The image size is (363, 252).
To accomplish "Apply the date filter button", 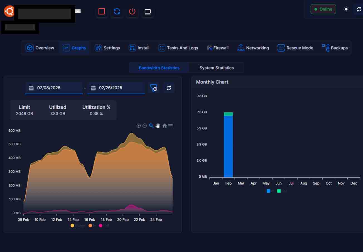I will [153, 88].
